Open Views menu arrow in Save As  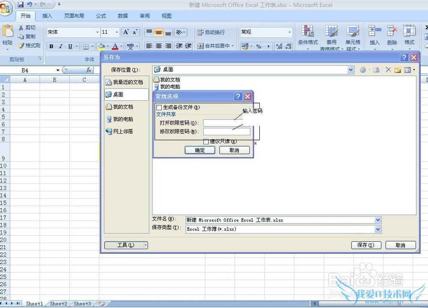414,70
